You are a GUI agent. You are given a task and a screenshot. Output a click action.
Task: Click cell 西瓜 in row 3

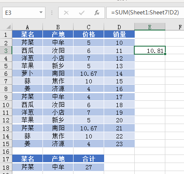click(x=27, y=50)
